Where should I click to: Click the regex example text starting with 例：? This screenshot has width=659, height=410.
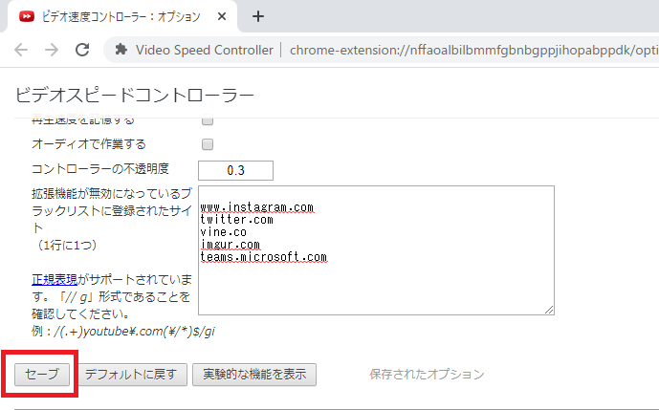[x=123, y=332]
